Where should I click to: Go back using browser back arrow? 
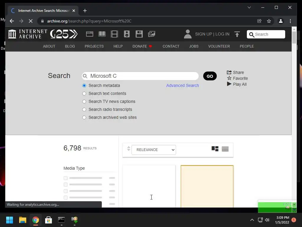tap(12, 21)
